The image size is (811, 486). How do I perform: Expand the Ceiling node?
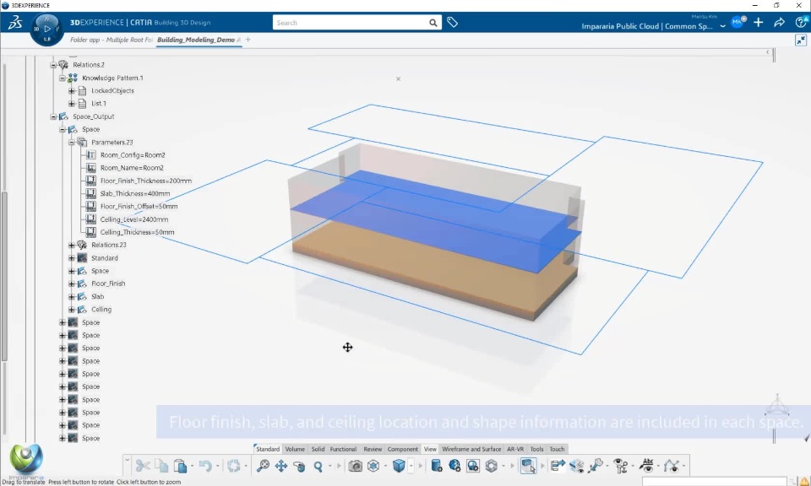[x=72, y=310]
